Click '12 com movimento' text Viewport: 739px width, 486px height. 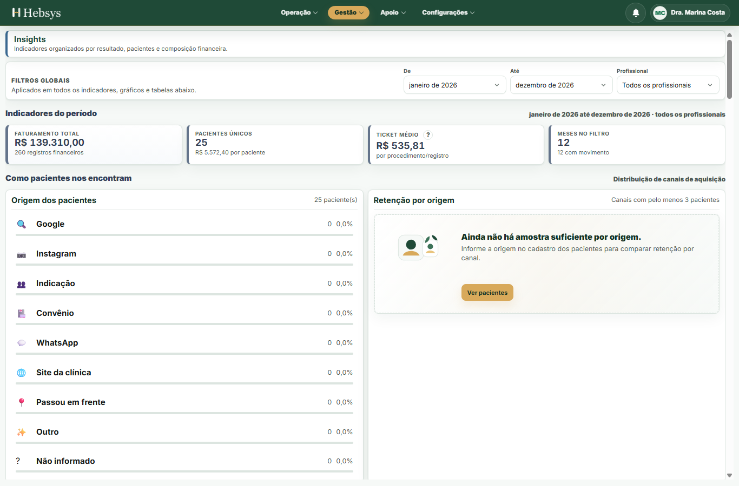coord(583,153)
